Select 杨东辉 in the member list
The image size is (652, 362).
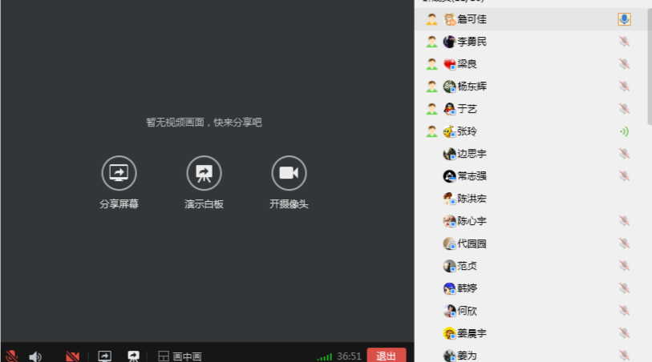[x=472, y=86]
